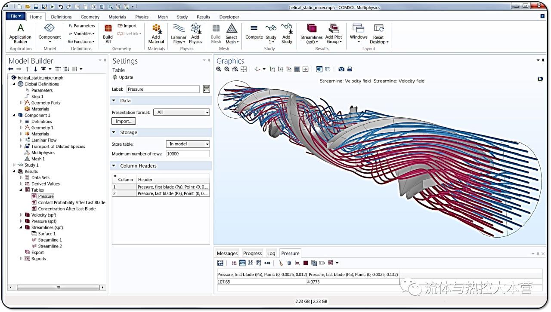Toggle automatic notation in Pressure table toolbar
The image size is (551, 312).
pyautogui.click(x=242, y=263)
